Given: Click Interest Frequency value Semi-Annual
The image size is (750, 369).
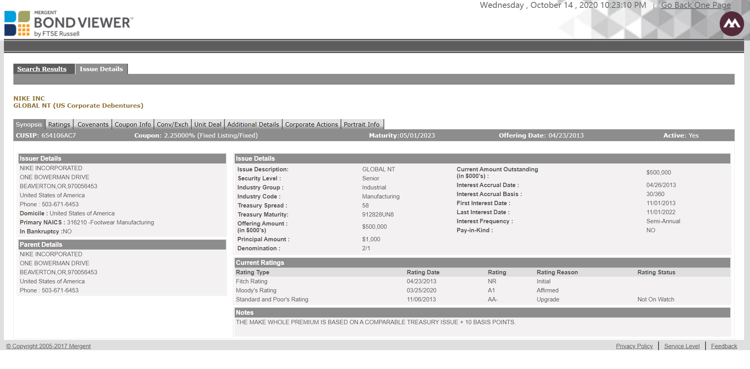Looking at the screenshot, I should [663, 221].
